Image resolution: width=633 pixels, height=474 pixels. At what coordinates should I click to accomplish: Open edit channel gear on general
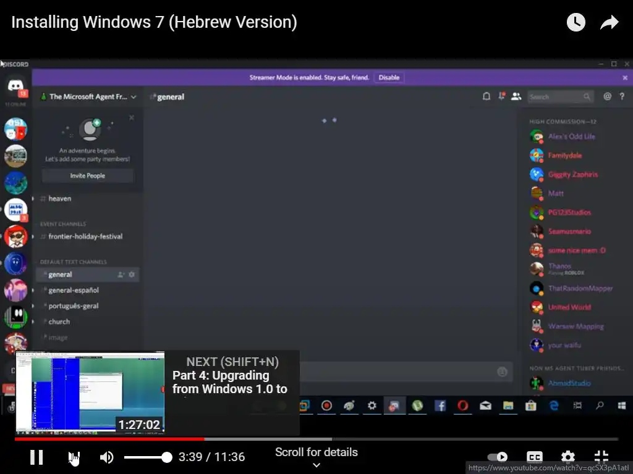pos(132,275)
